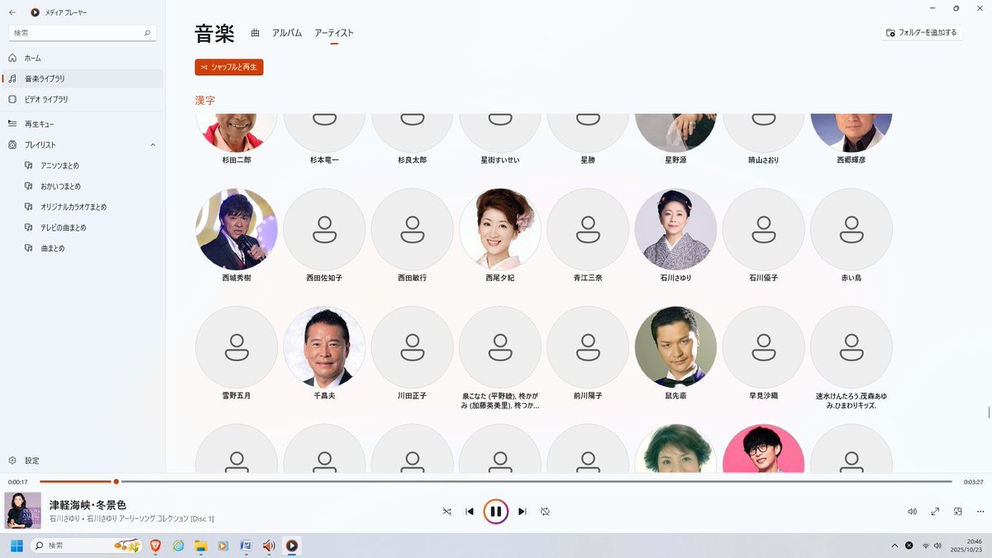Open artist 西城秀樹 photo
Screen dimensions: 992x558
click(x=236, y=229)
